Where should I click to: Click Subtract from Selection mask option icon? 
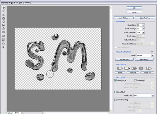pyautogui.click(x=134, y=68)
